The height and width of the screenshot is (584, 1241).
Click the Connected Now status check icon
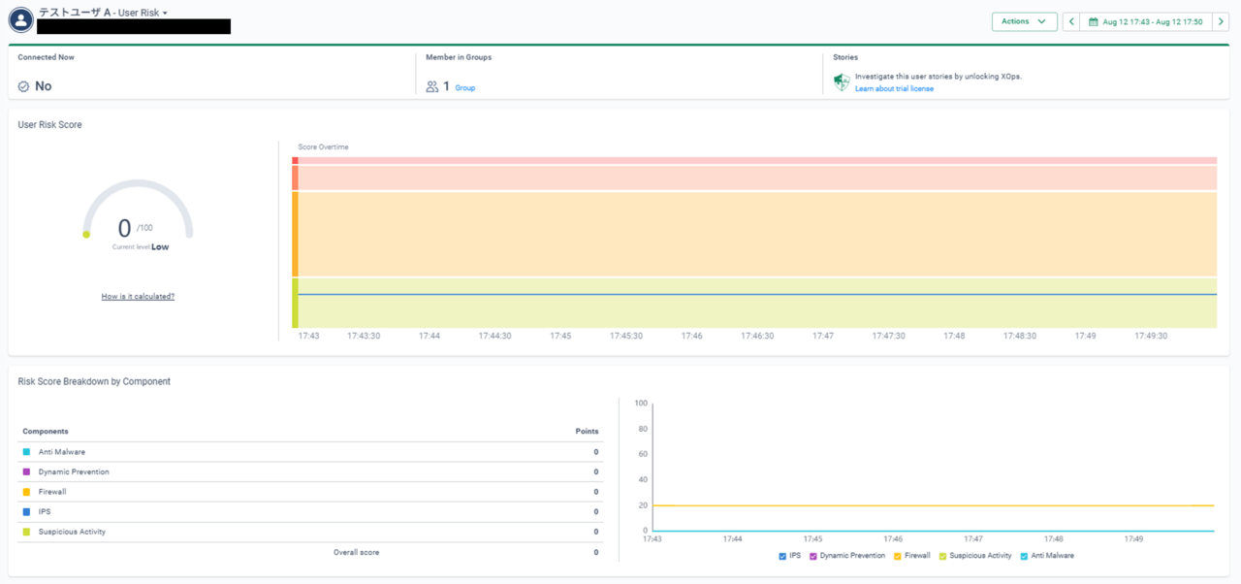tap(23, 86)
